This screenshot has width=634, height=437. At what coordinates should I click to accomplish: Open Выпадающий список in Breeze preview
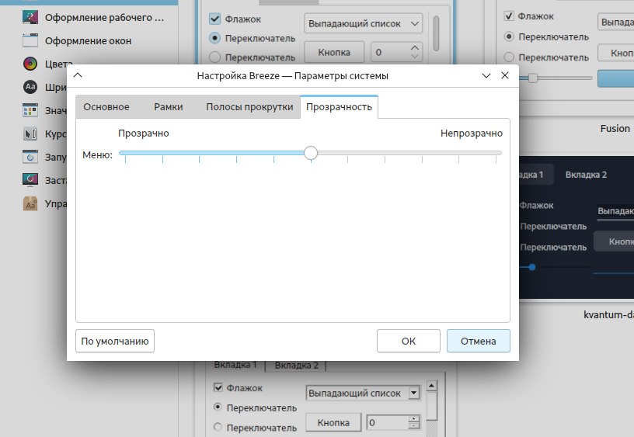click(363, 23)
